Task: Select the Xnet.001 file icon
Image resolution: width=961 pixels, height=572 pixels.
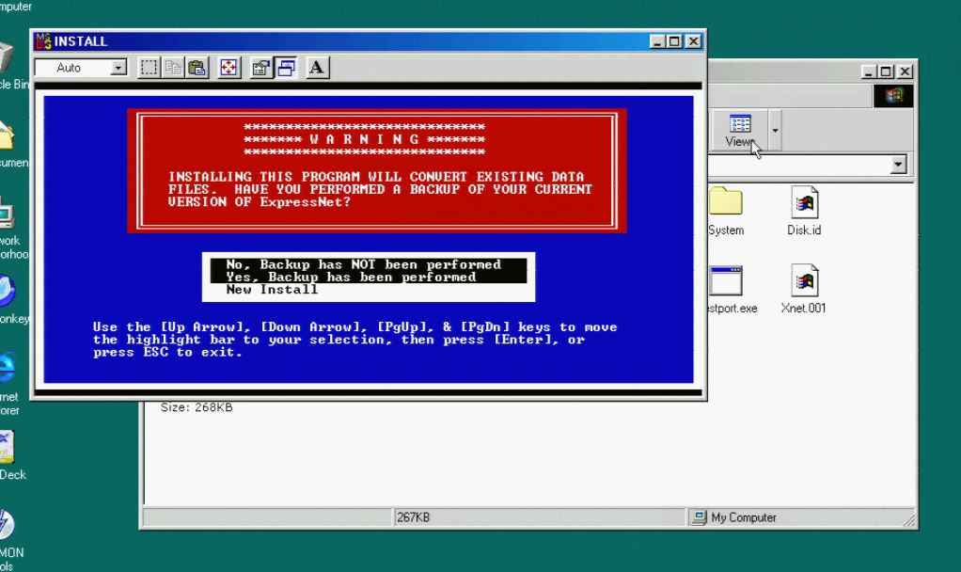Action: tap(804, 281)
